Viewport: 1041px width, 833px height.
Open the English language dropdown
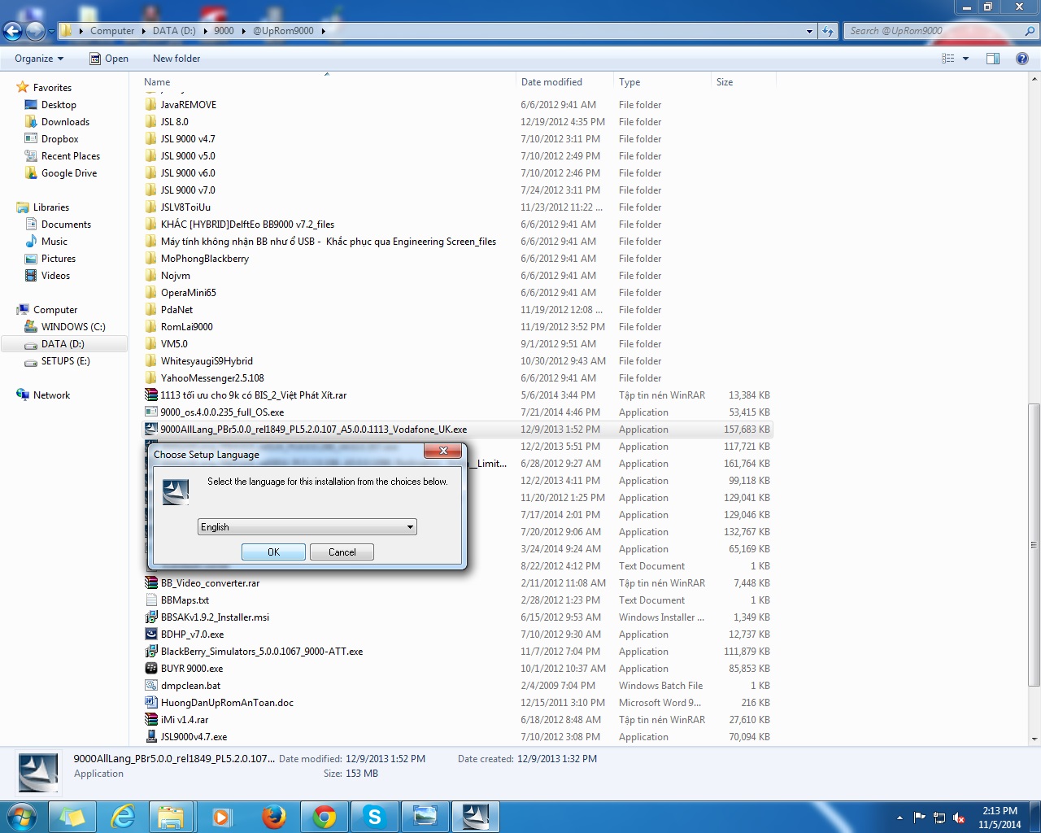307,527
